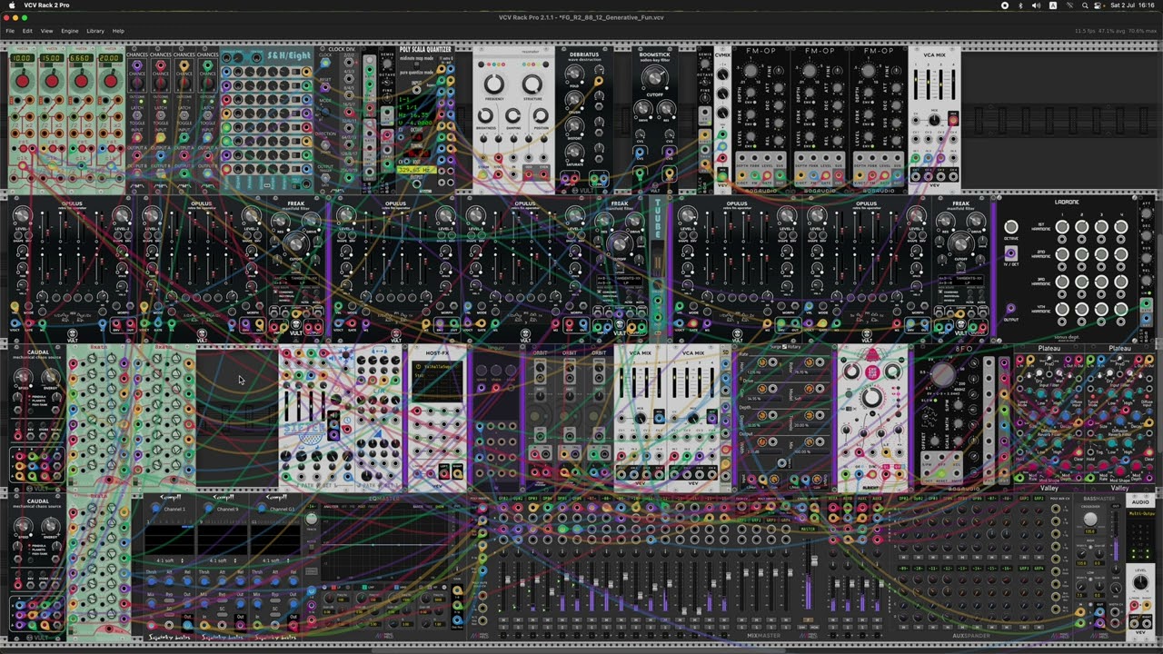Click the BASSMASTER CROSSOVER knob
Viewport: 1163px width, 654px height.
(x=1090, y=520)
